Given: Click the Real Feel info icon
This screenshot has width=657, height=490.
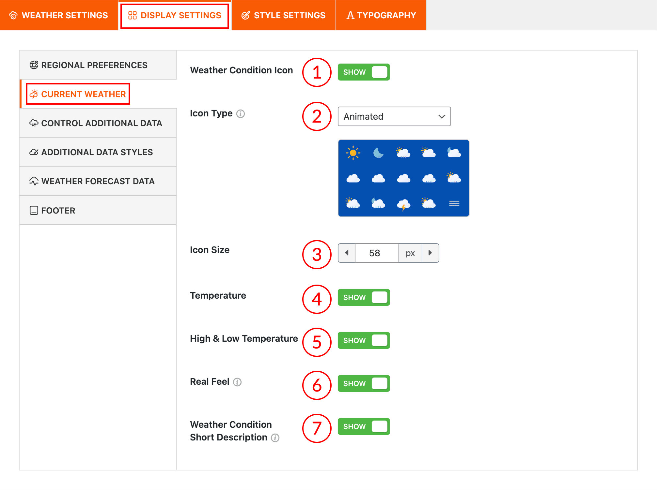Looking at the screenshot, I should pyautogui.click(x=237, y=382).
